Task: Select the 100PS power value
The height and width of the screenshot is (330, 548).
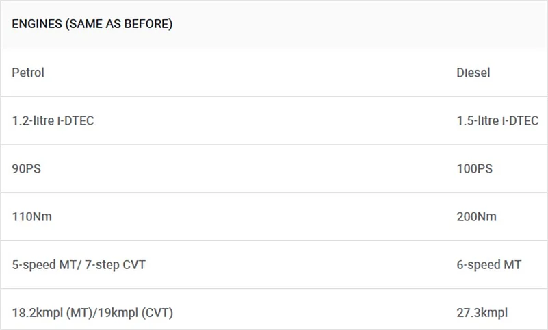Action: (x=475, y=168)
